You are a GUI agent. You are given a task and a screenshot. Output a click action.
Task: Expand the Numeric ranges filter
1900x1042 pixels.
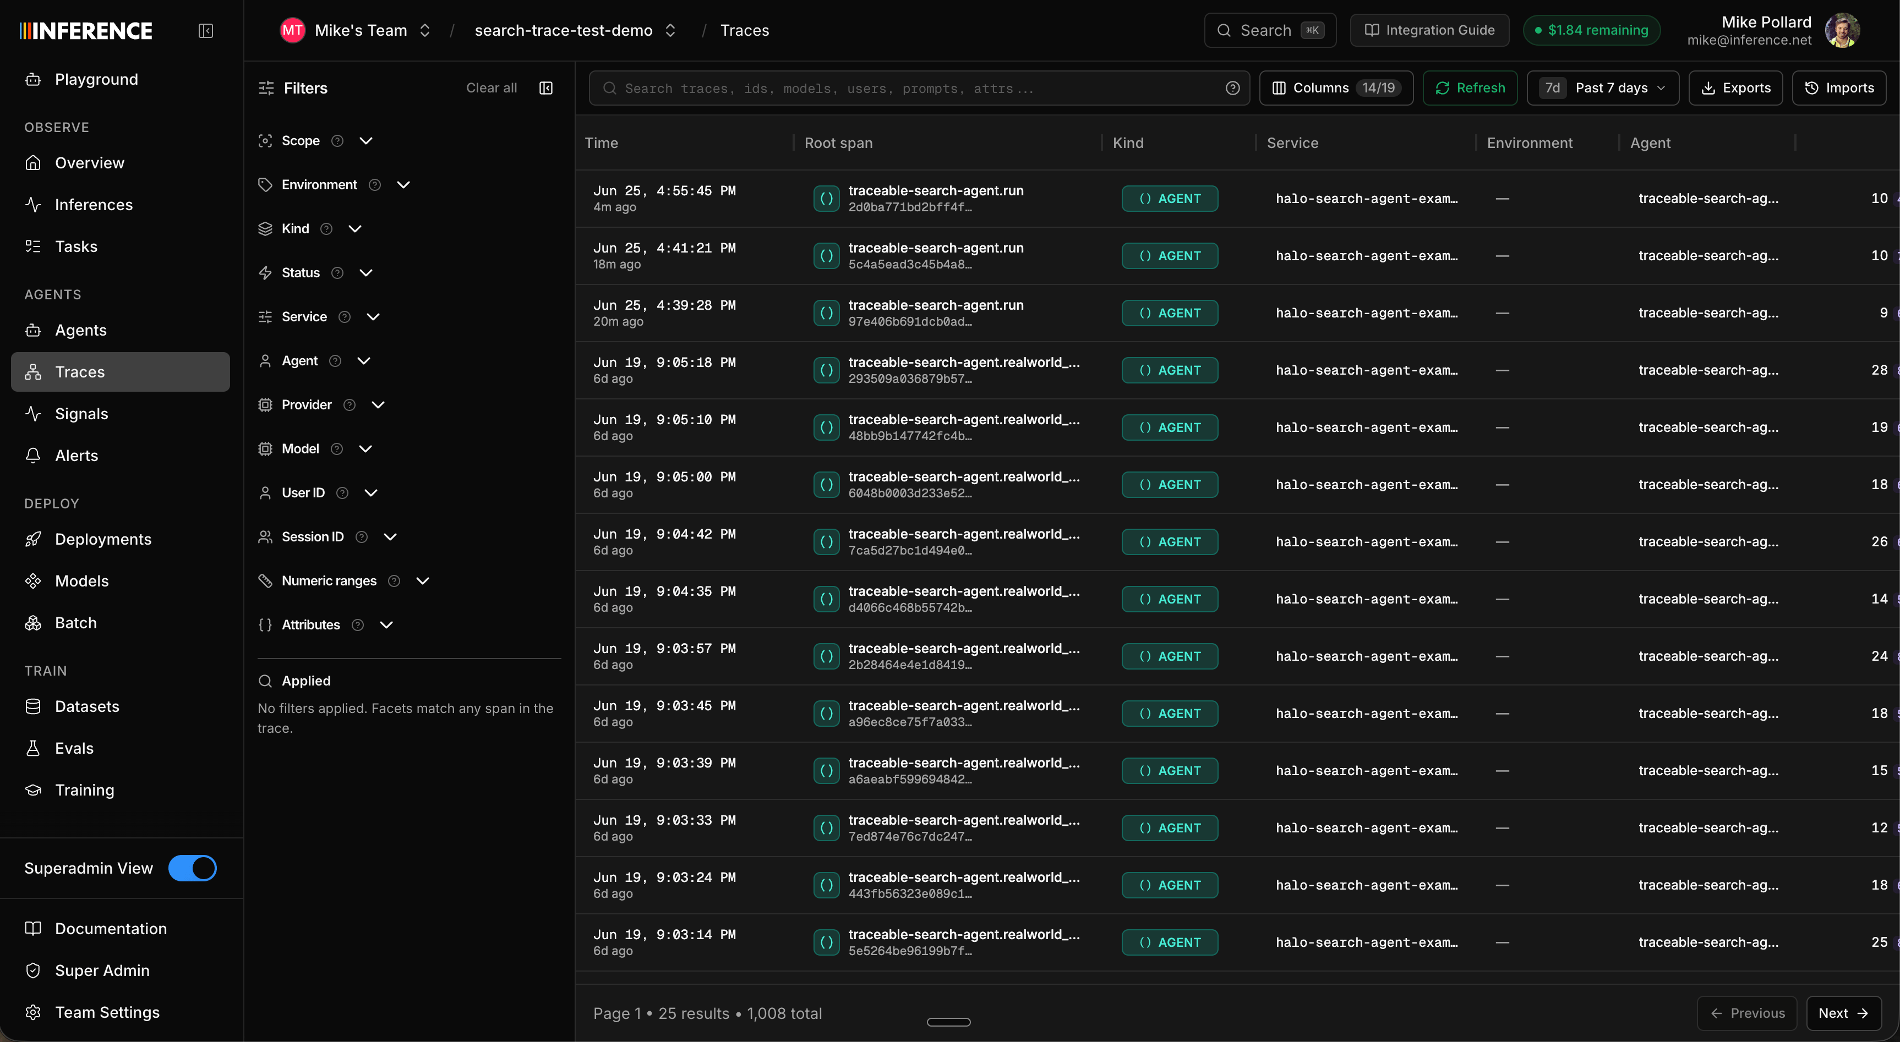tap(423, 581)
